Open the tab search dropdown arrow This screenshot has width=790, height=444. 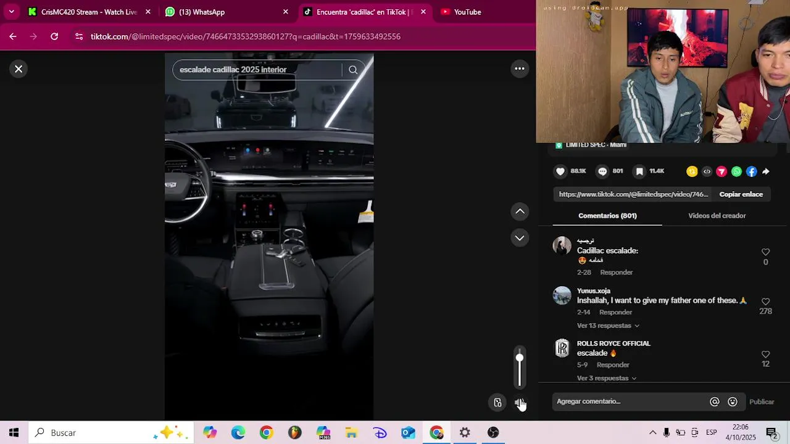pyautogui.click(x=11, y=12)
